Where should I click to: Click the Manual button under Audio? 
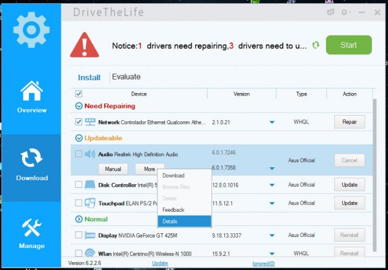pos(113,169)
